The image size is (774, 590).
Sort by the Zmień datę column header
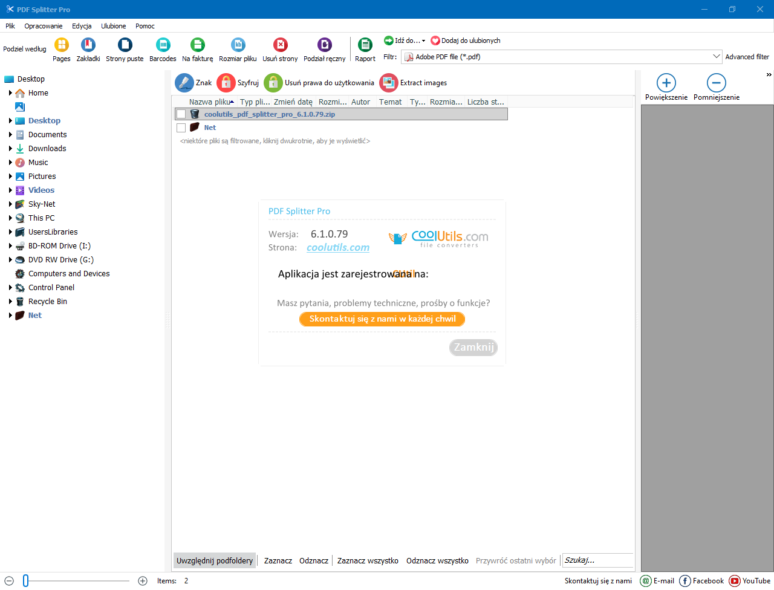293,102
